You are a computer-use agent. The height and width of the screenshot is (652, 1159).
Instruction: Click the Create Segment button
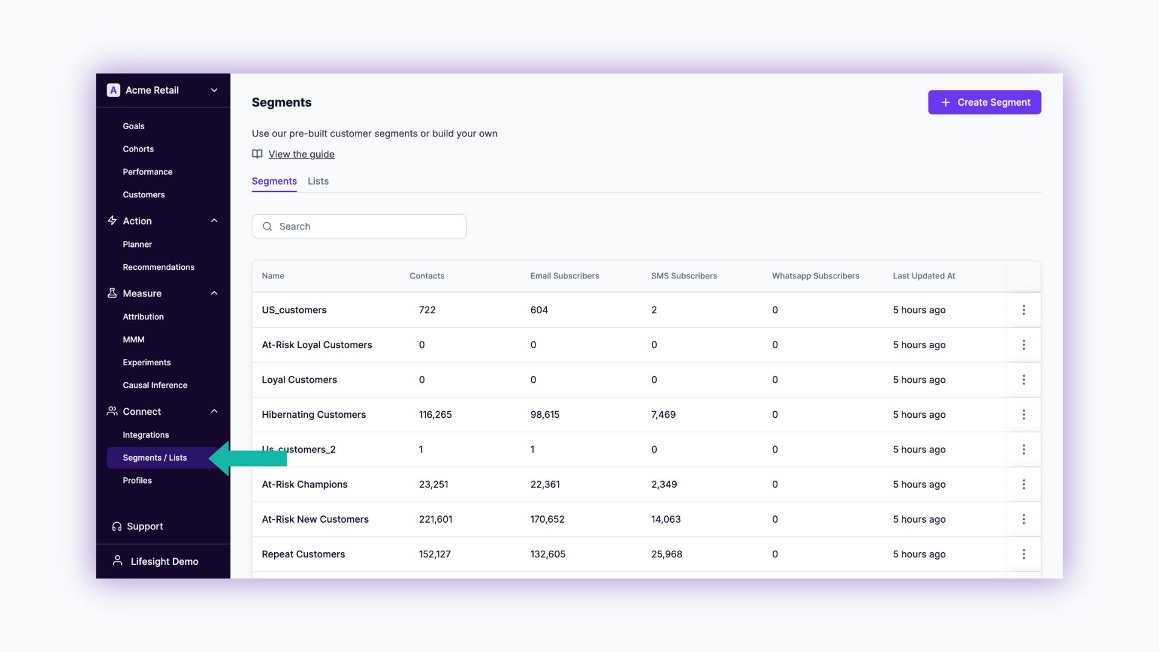point(985,102)
